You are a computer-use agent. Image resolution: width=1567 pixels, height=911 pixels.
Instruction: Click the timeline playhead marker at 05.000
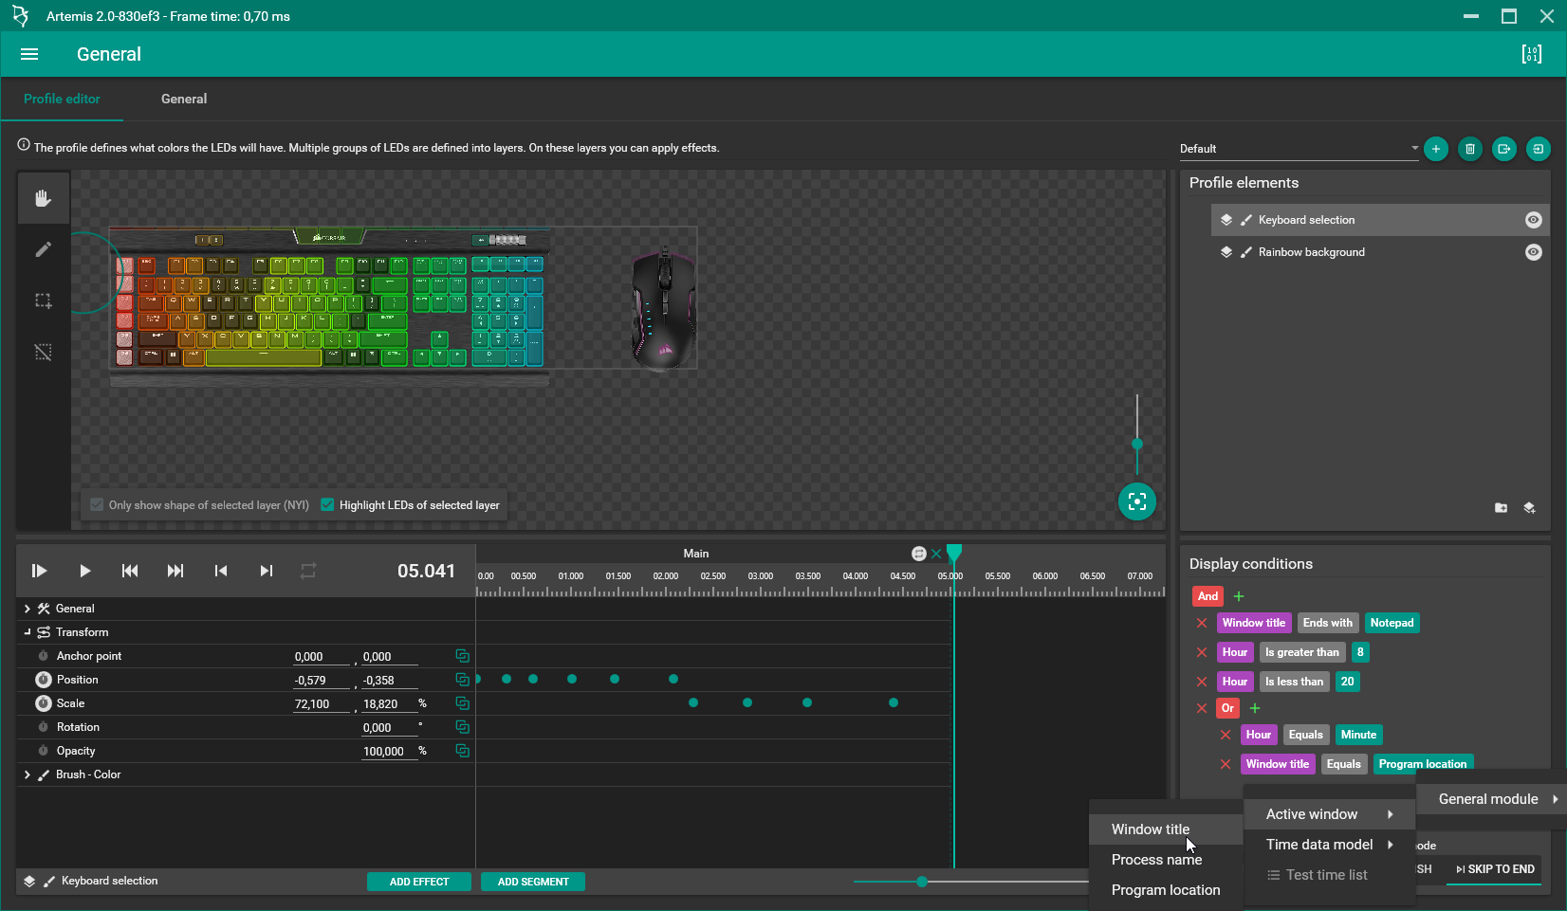(x=954, y=553)
